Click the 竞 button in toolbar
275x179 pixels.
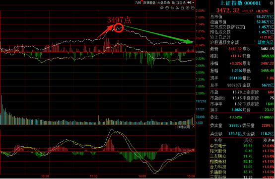[x=173, y=2]
